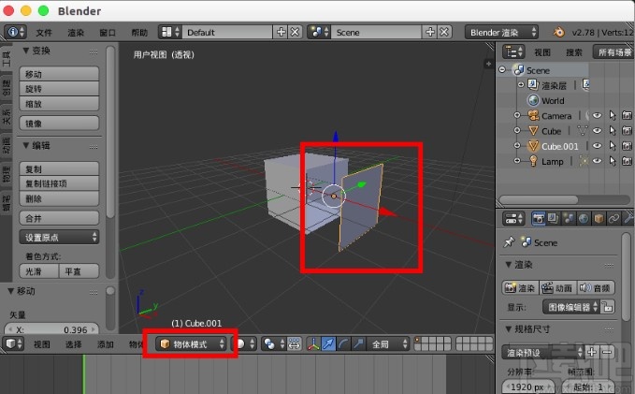Enable the translate manipulator arrow

(328, 343)
